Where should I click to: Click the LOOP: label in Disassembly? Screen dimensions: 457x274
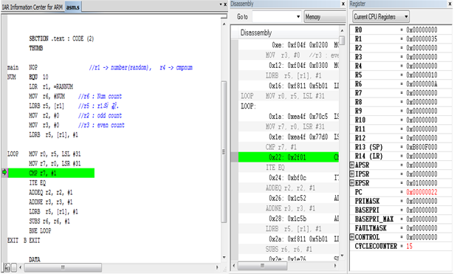coord(248,106)
